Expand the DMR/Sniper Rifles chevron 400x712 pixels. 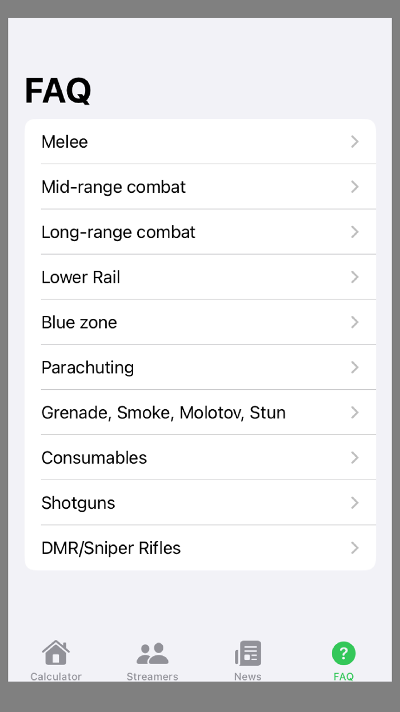[355, 548]
